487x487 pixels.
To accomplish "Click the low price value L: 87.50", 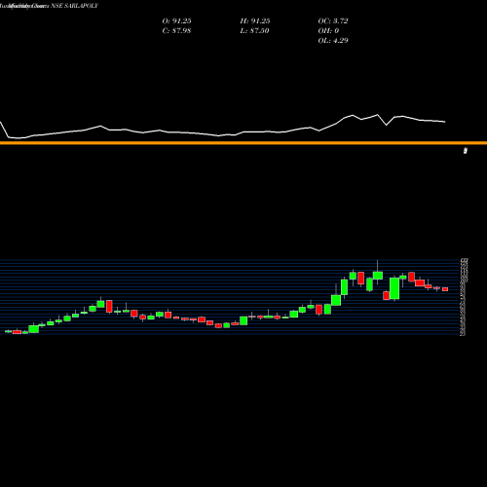I will click(x=254, y=31).
